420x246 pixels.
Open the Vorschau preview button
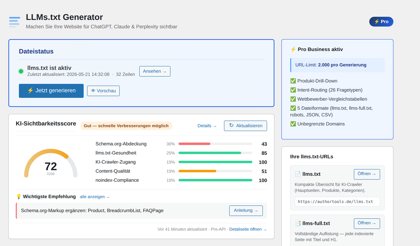[103, 91]
